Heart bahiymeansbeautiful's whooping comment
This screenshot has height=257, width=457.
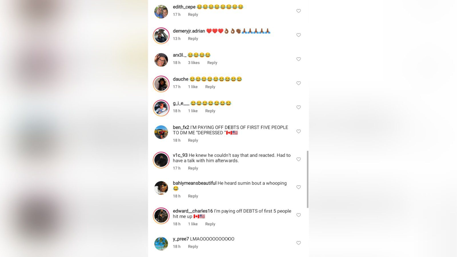[298, 187]
